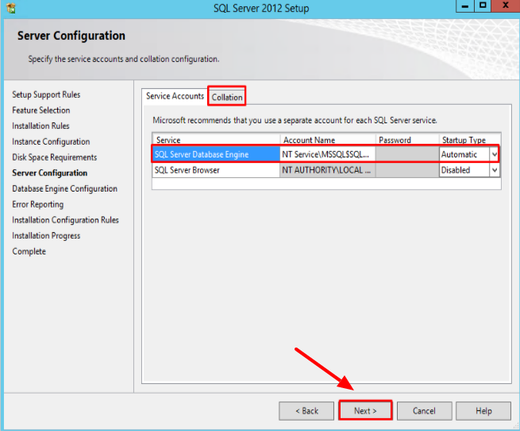Switch to the Collation tab
The height and width of the screenshot is (431, 520).
(x=227, y=97)
